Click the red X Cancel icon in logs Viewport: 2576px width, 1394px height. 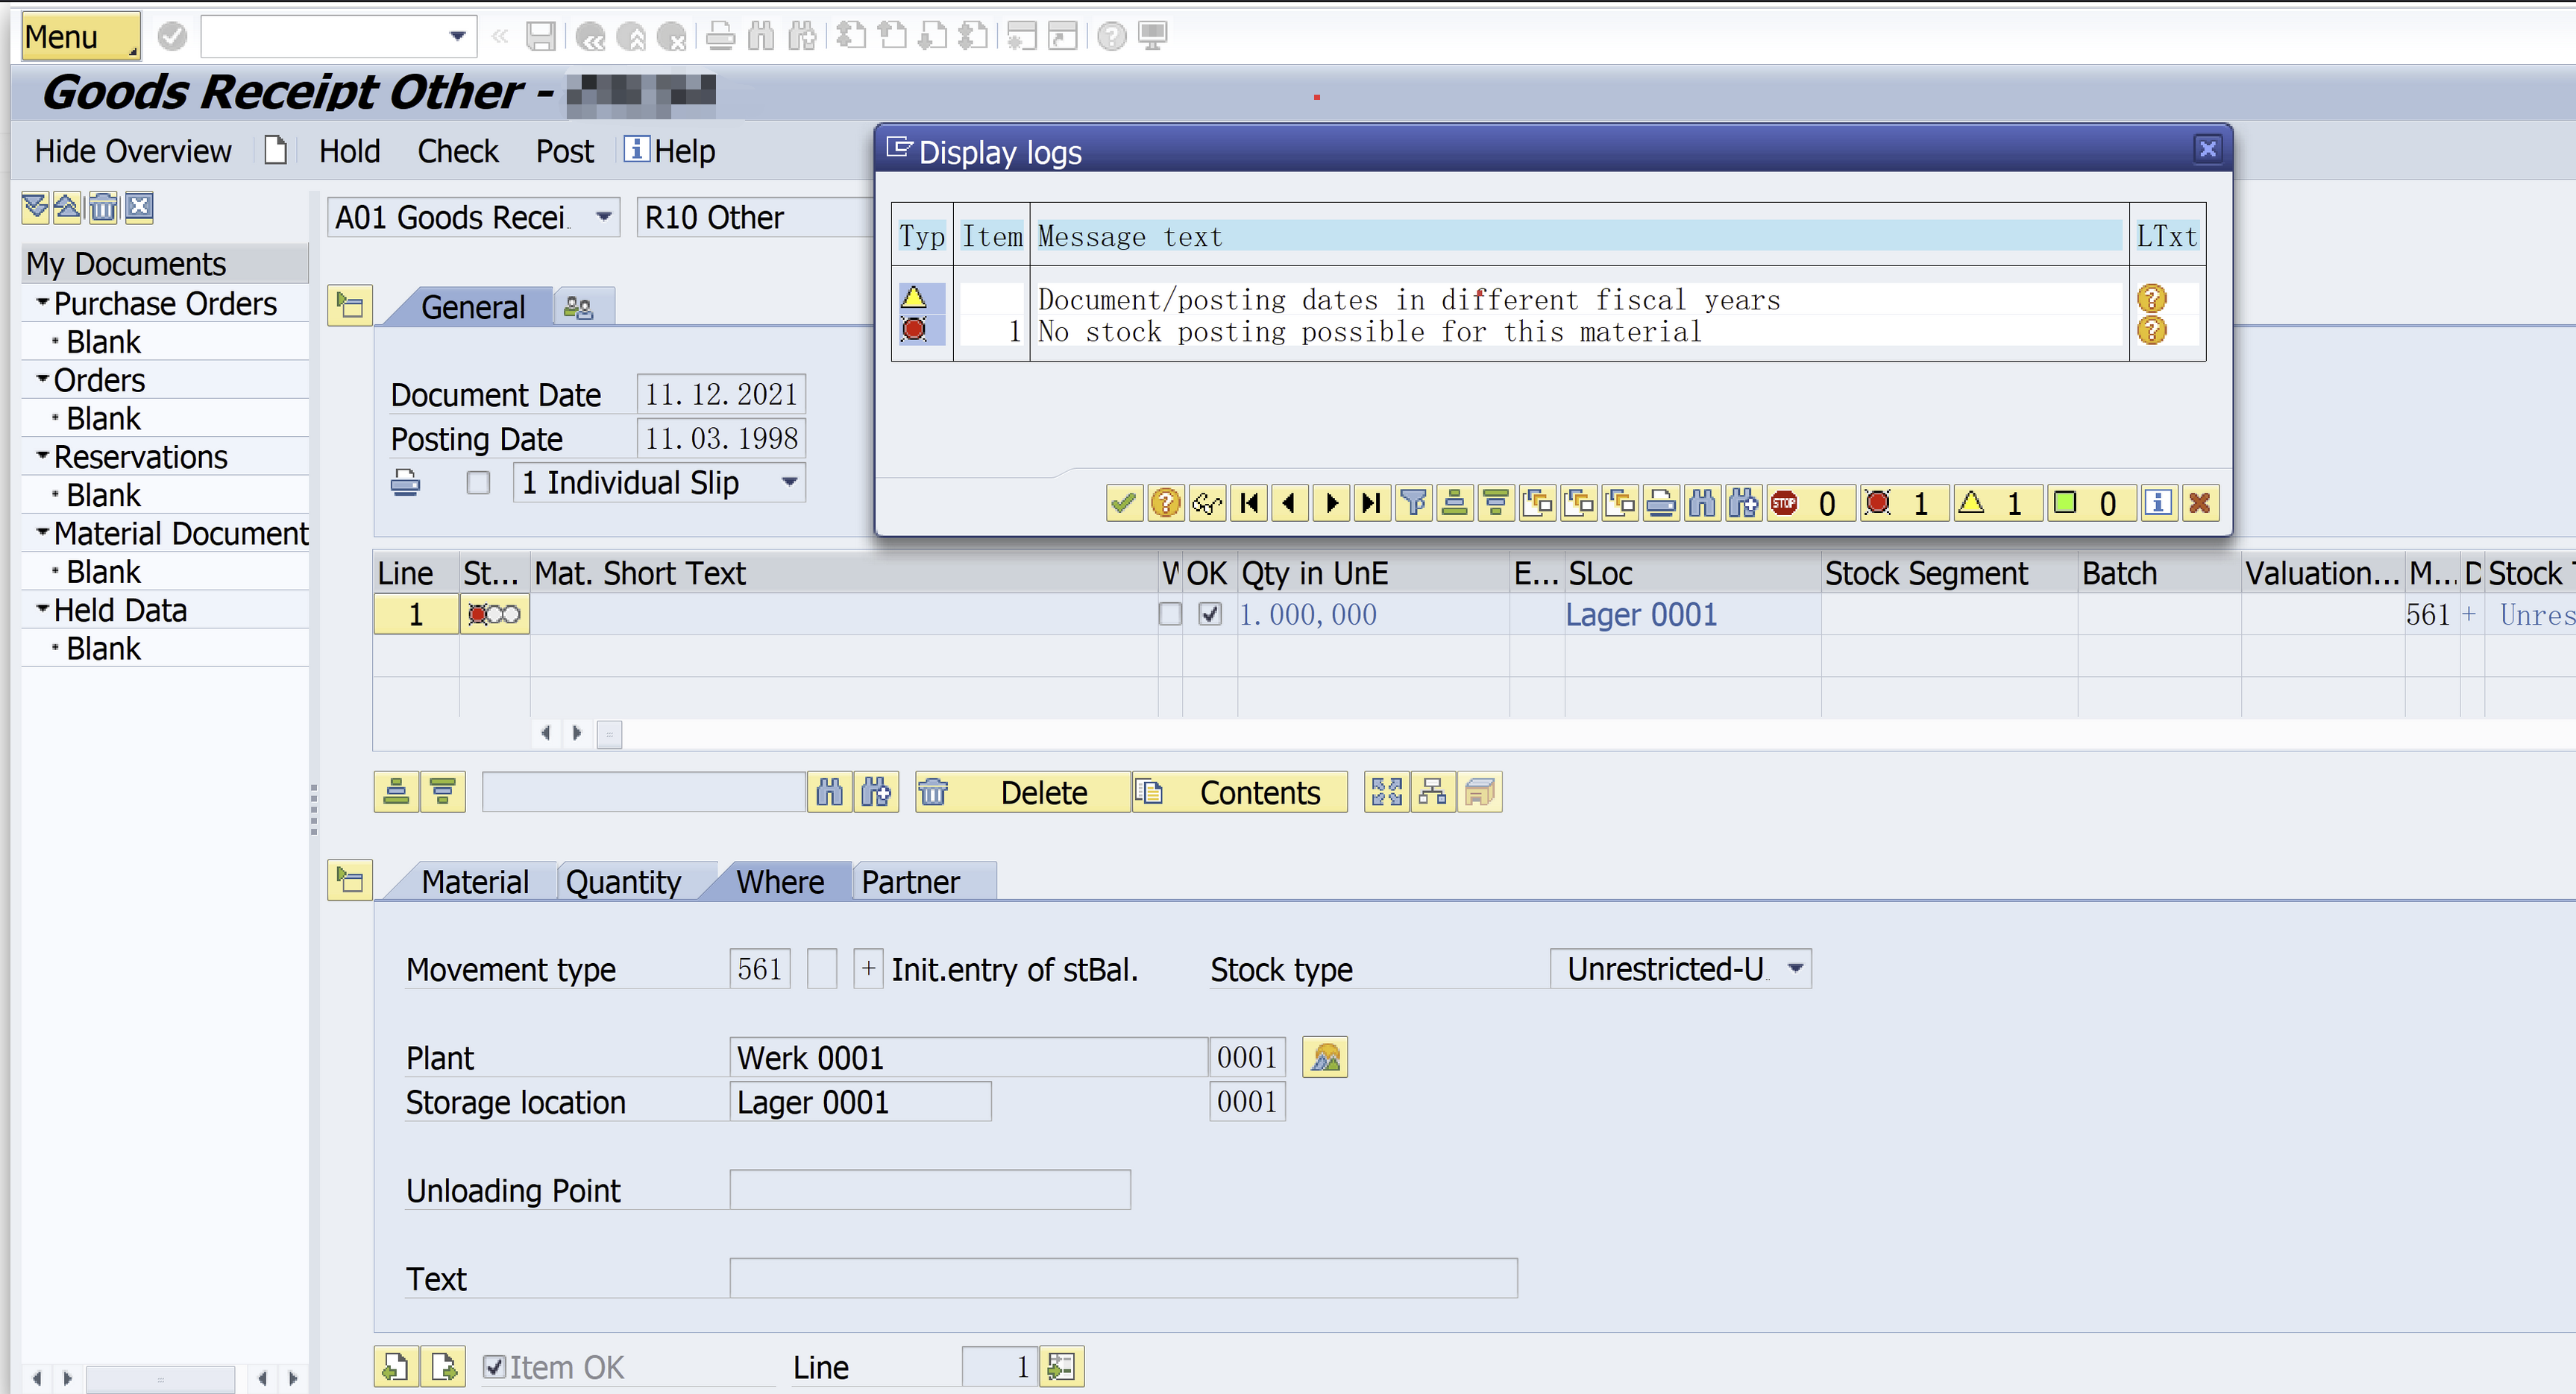coord(2200,502)
